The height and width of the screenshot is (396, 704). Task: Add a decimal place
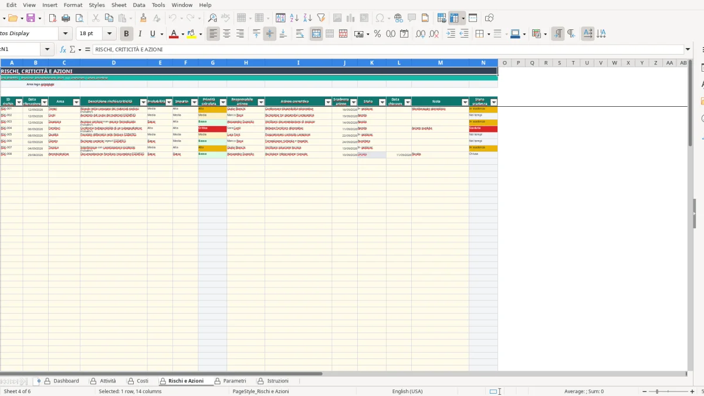pos(421,34)
